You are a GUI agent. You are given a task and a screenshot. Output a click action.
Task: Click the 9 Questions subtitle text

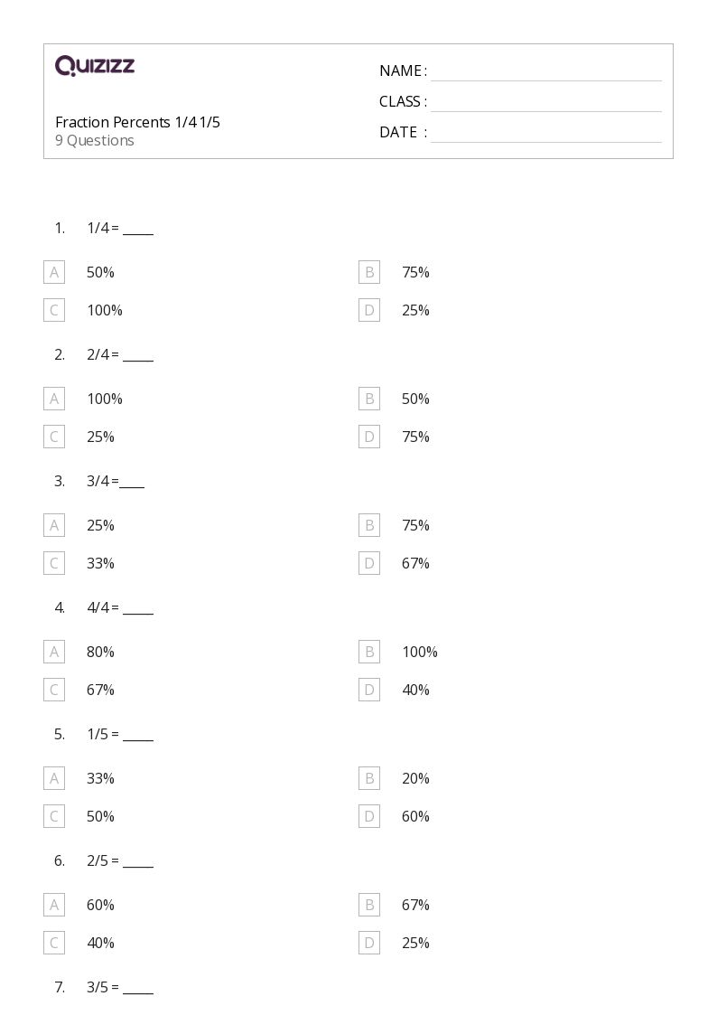pos(95,140)
